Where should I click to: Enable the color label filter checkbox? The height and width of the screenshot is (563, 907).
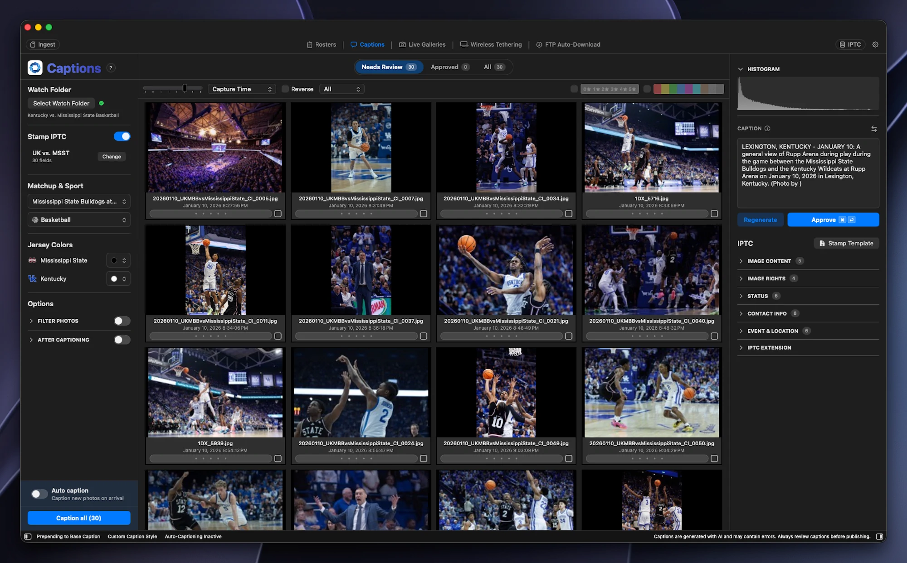(x=647, y=89)
